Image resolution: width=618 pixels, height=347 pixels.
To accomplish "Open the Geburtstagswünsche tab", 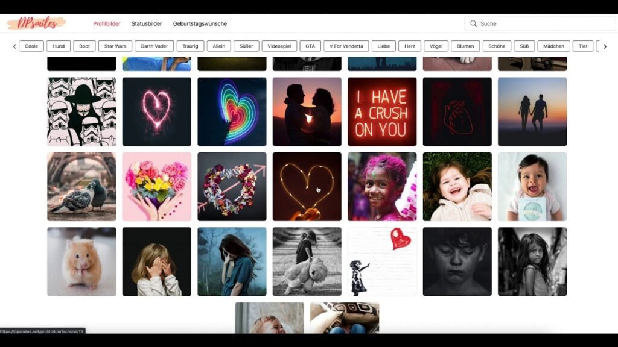I will pos(200,23).
